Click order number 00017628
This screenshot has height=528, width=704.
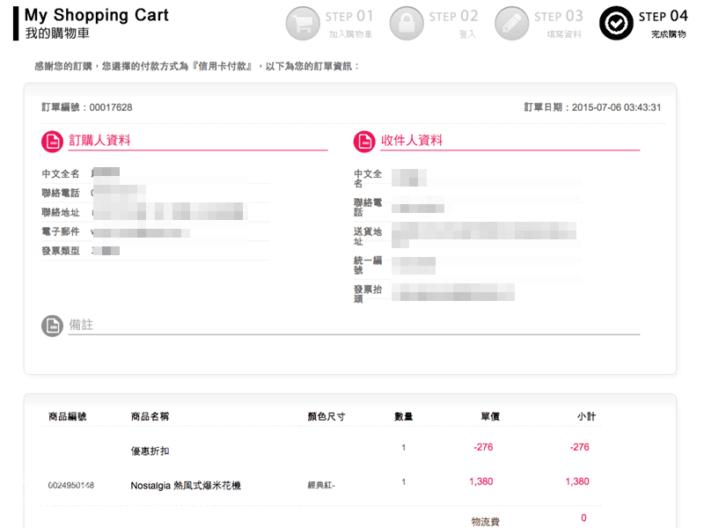pos(111,107)
